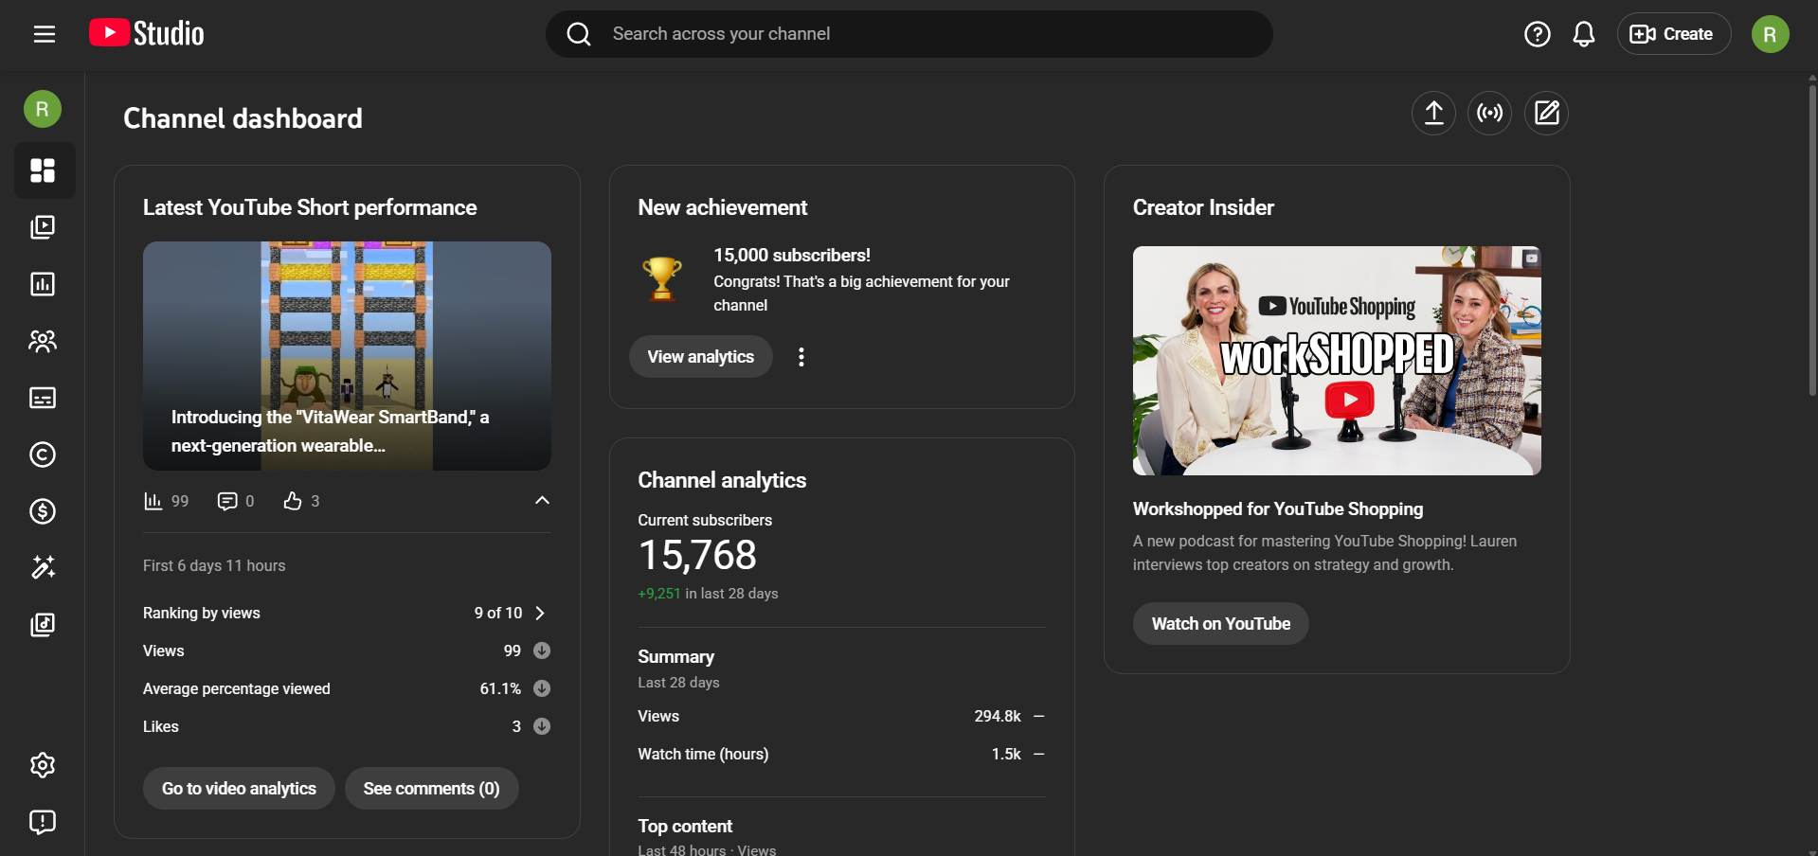Click the Short's comments count icon
This screenshot has width=1818, height=856.
(x=227, y=501)
